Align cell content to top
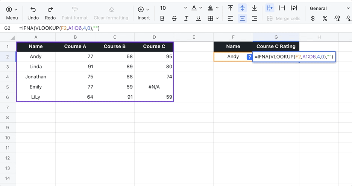This screenshot has width=352, height=186. (x=230, y=8)
